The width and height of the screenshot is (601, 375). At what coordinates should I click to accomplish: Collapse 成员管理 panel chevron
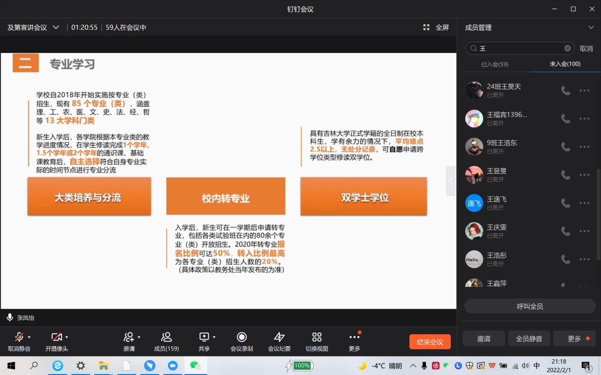tap(591, 27)
